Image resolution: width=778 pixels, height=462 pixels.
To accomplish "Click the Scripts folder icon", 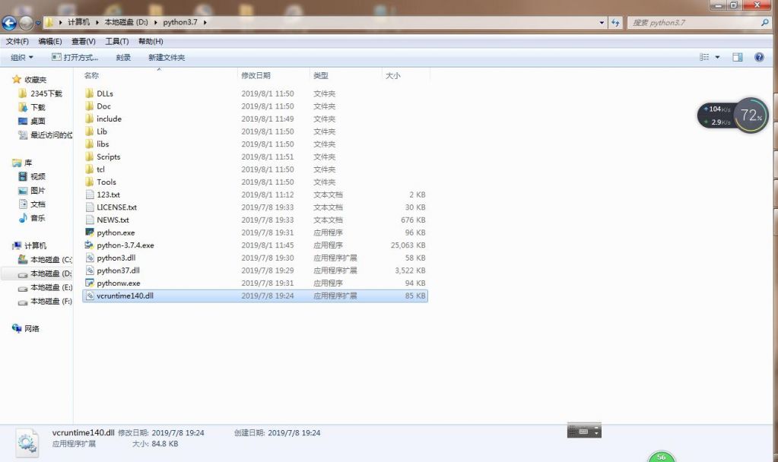I will (90, 157).
